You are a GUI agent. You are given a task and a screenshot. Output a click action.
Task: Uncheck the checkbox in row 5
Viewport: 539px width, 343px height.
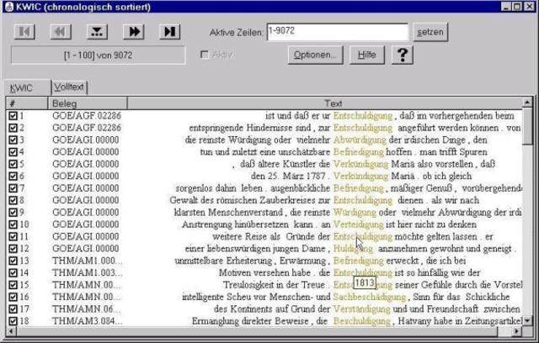13,164
